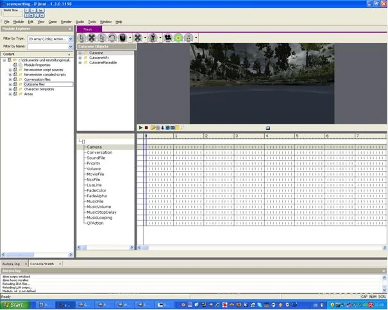Expand the Areas node in Module Explorer
388x310 pixels.
coord(10,94)
